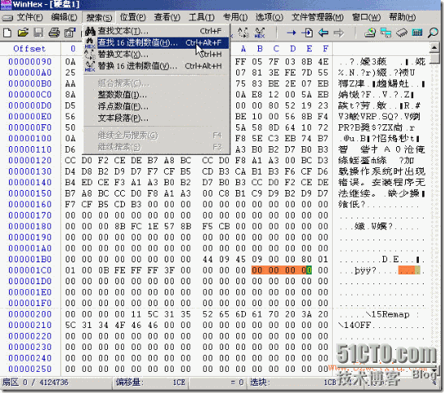Click hex byte 0B in row 000001C0
The height and width of the screenshot is (393, 444).
(103, 270)
